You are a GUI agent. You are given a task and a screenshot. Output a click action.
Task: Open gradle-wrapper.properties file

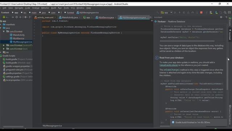pos(18,66)
